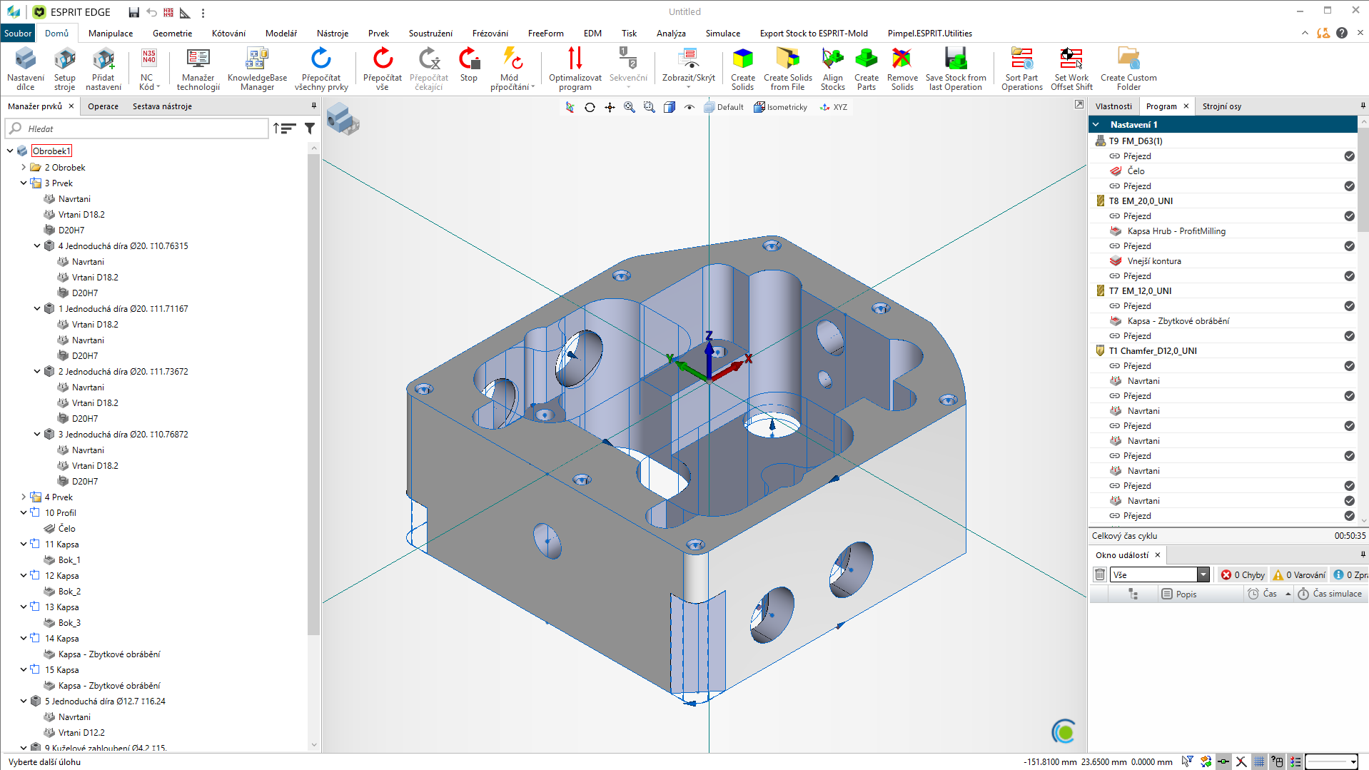Expand the 2 Obrobek tree node

point(24,168)
